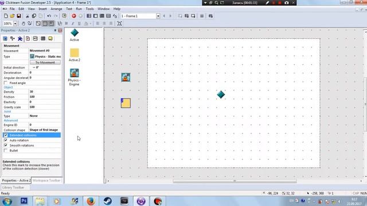The image size is (367, 206).
Task: Open movement Type Physics - Static dropdown
Action: (45, 57)
